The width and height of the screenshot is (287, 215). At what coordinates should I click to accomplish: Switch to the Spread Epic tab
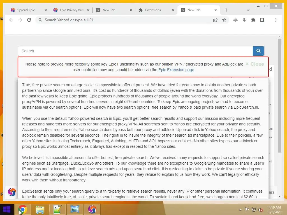click(26, 10)
